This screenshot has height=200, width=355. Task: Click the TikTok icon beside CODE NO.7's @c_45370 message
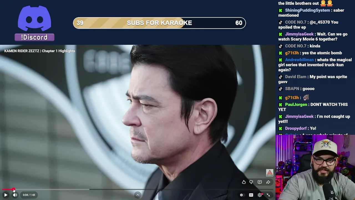[x=280, y=22]
